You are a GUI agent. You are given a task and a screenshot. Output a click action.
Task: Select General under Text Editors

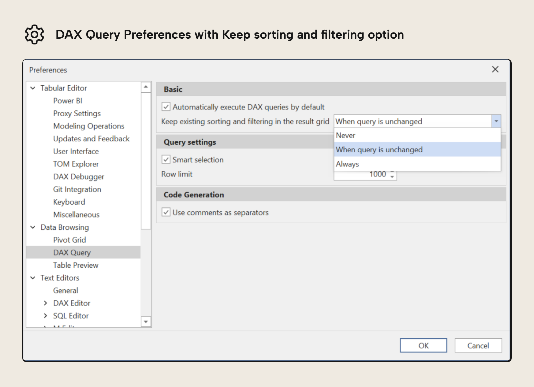[x=66, y=291]
